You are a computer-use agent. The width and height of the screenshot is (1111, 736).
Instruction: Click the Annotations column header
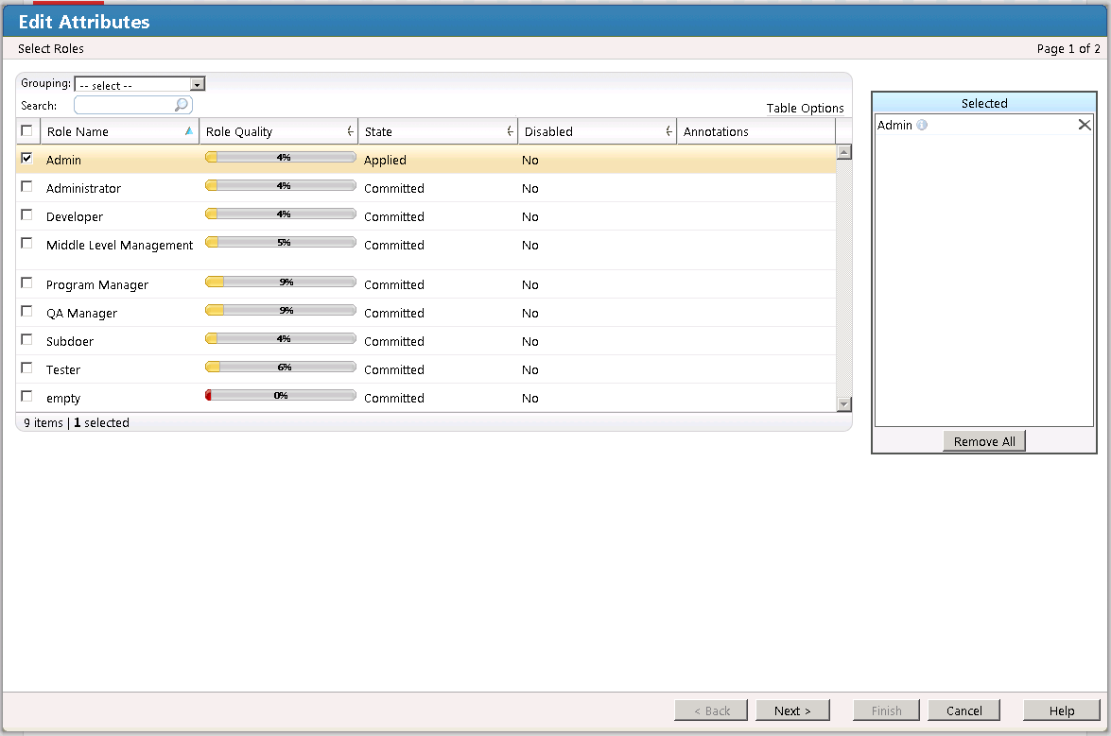coord(716,131)
